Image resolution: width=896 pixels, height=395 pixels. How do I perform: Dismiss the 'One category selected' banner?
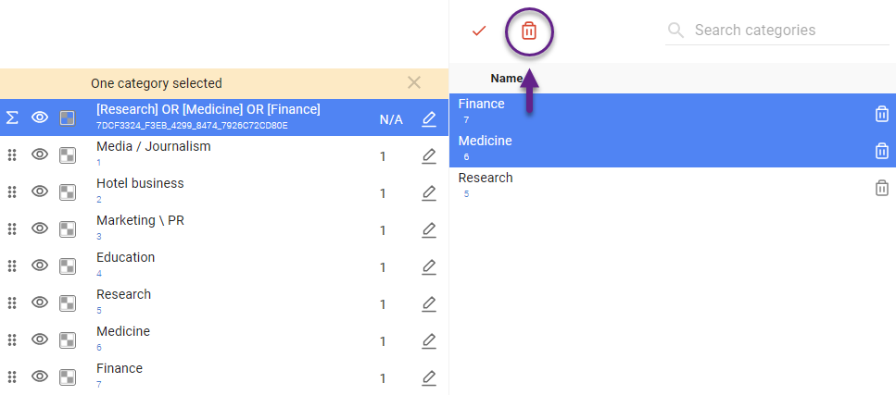coord(414,82)
